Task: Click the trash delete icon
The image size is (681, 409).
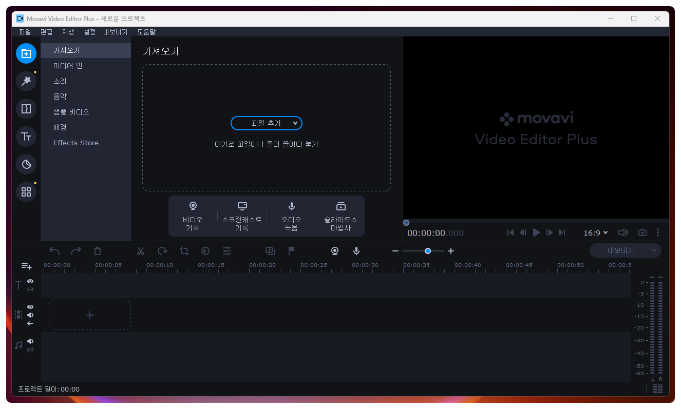Action: [x=98, y=251]
